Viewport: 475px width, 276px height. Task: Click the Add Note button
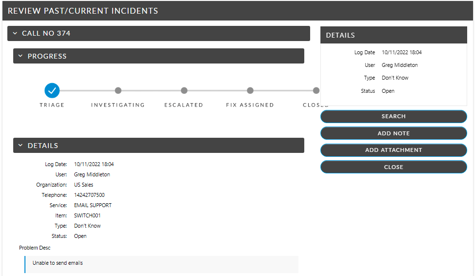tap(393, 133)
